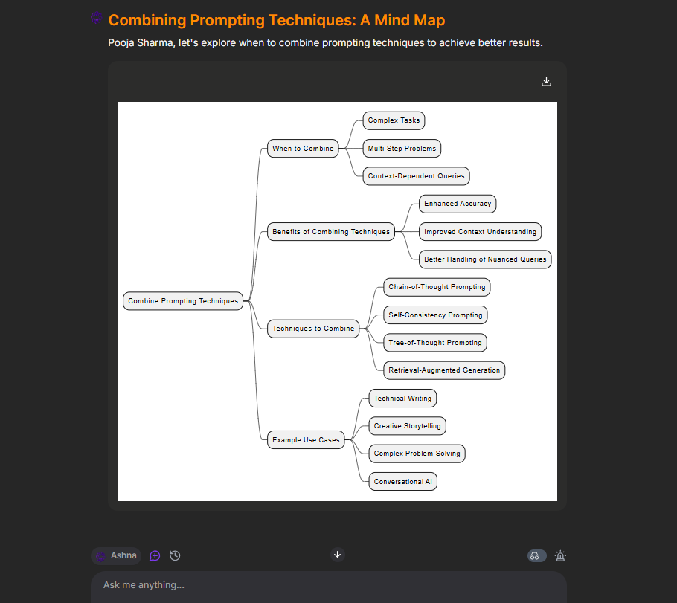The width and height of the screenshot is (677, 603).
Task: Collapse the 'Benefits of Combining Techniques' branch
Action: (330, 231)
